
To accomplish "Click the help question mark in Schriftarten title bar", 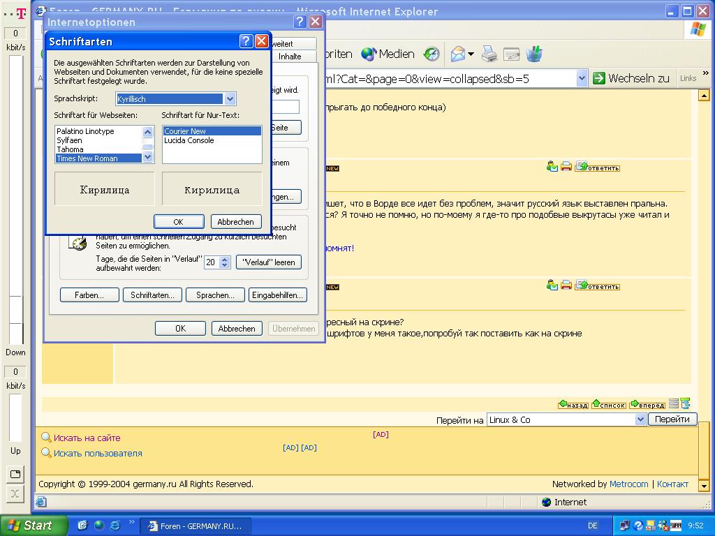I will (x=246, y=41).
